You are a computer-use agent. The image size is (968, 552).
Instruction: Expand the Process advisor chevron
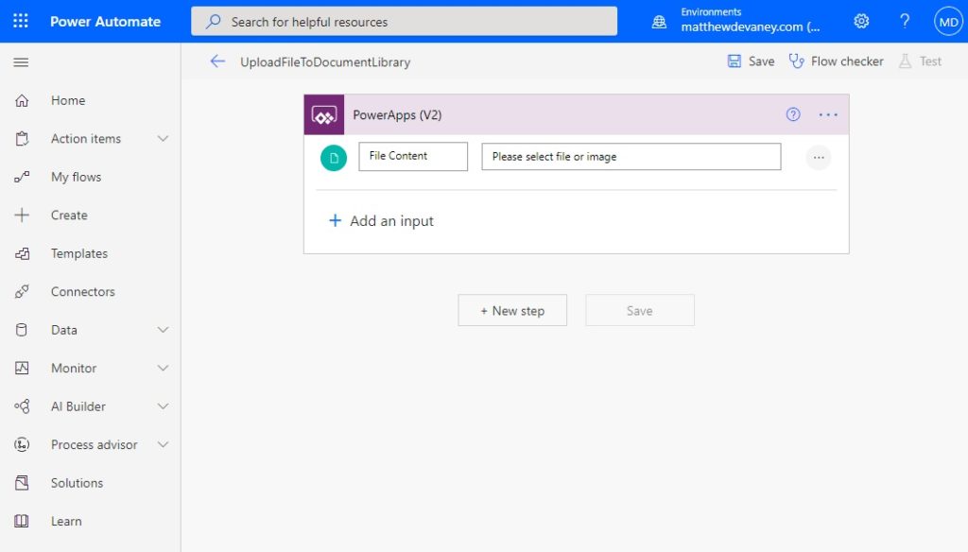click(x=163, y=444)
